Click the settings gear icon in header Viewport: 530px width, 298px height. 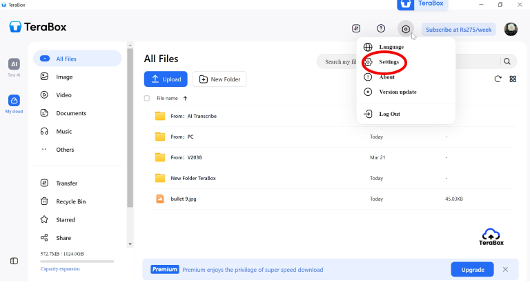[406, 29]
